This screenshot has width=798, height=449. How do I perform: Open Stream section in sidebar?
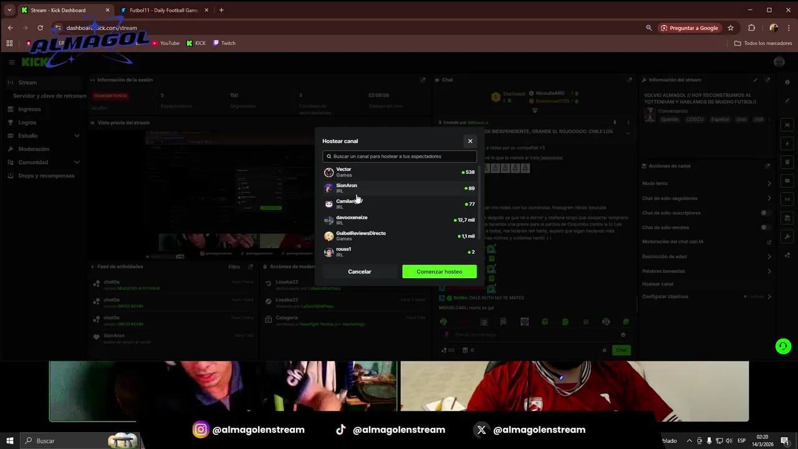[x=44, y=82]
